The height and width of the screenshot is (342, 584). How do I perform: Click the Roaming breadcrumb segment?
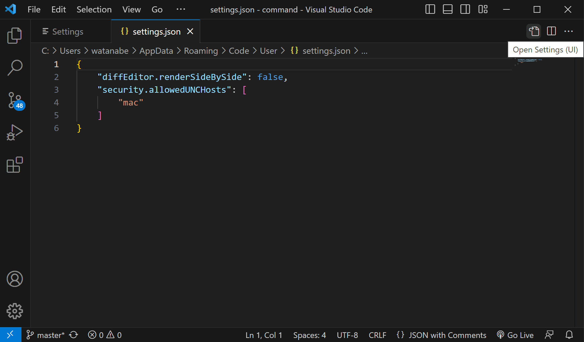point(201,51)
